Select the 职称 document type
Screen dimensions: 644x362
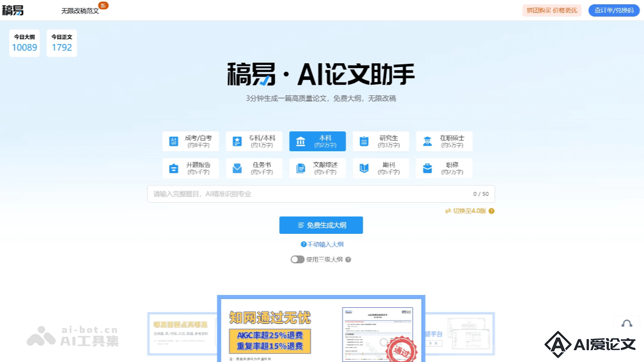[444, 168]
